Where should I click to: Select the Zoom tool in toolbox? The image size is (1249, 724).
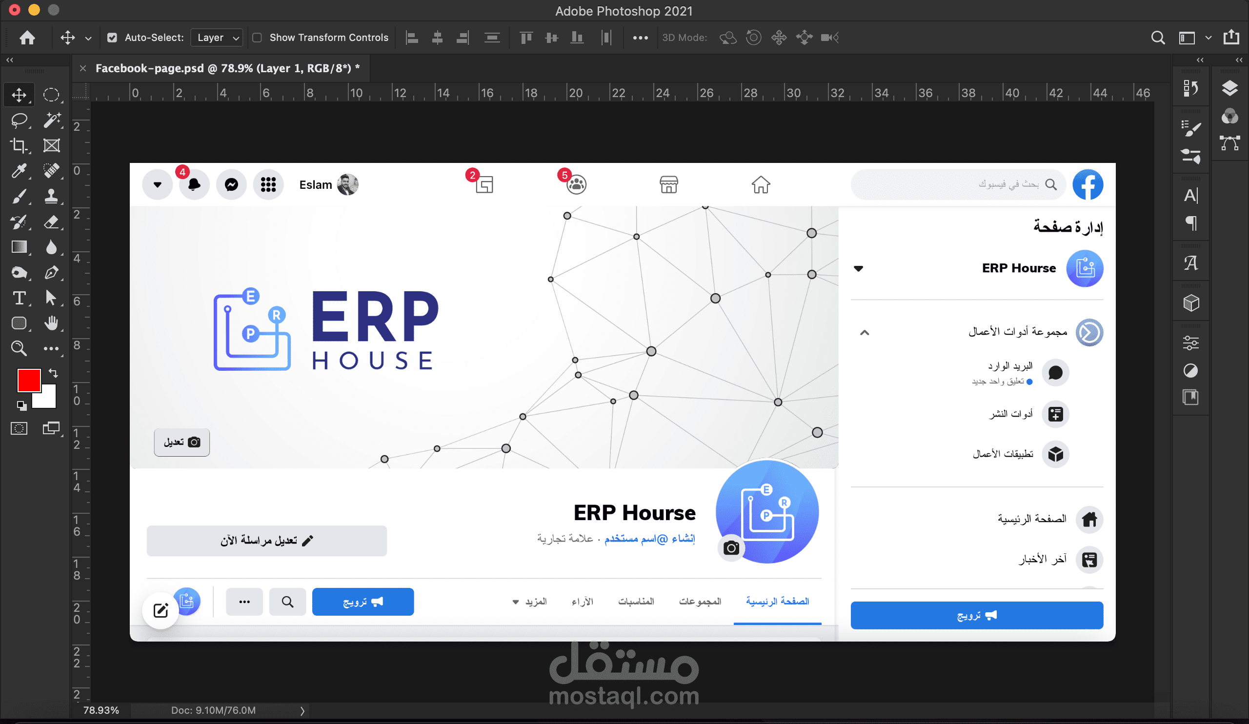tap(19, 348)
